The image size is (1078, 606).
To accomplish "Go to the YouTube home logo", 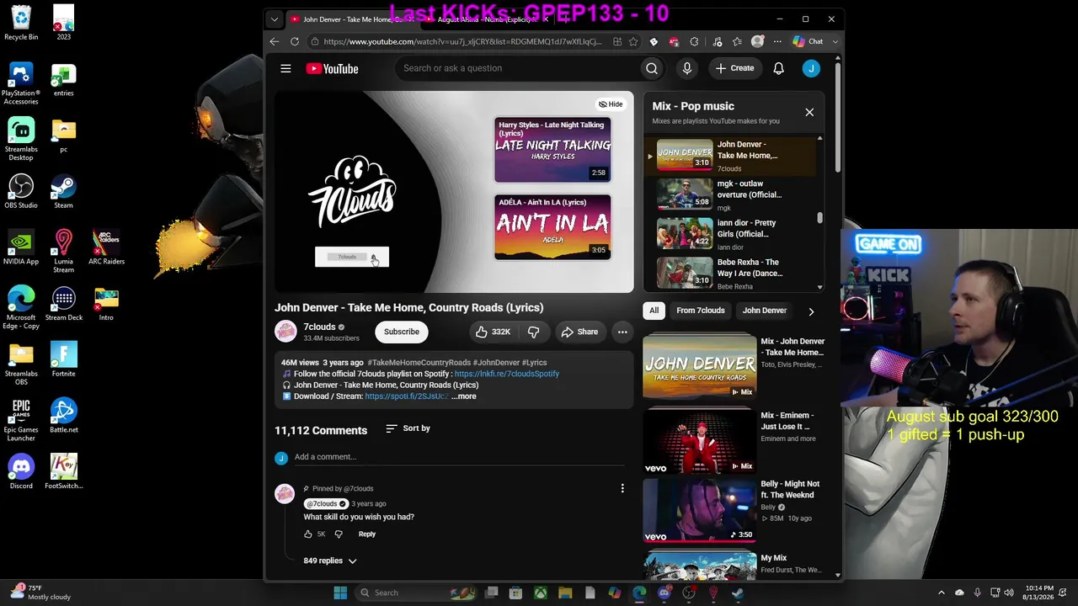I will click(332, 68).
